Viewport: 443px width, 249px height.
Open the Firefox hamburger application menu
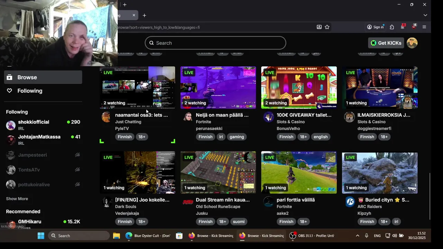tap(424, 27)
